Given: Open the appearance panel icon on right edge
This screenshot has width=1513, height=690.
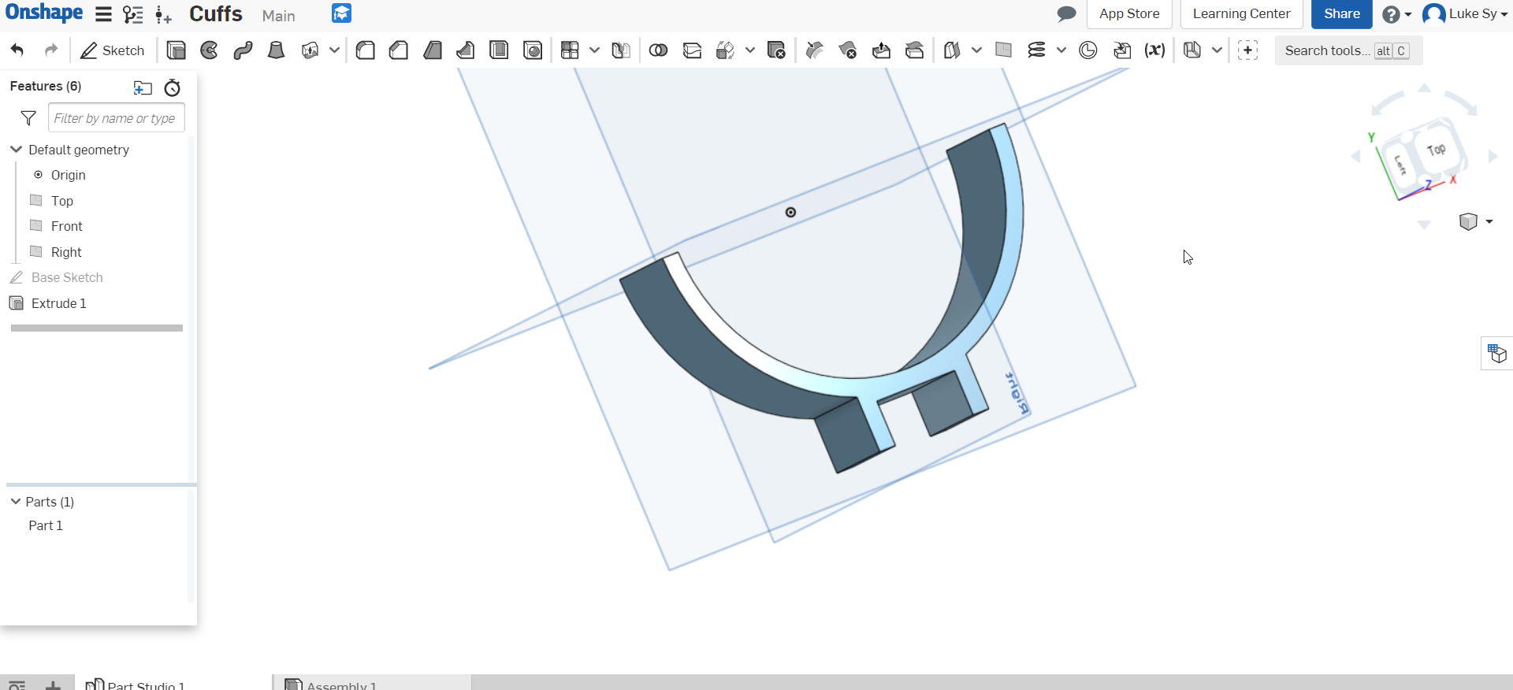Looking at the screenshot, I should coord(1496,353).
